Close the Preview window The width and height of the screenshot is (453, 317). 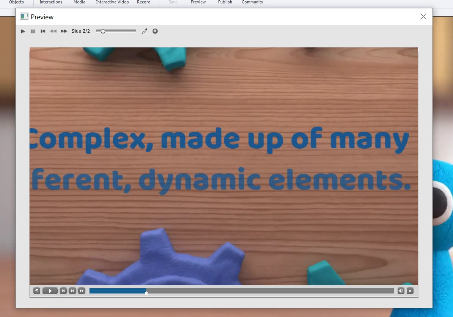point(423,17)
